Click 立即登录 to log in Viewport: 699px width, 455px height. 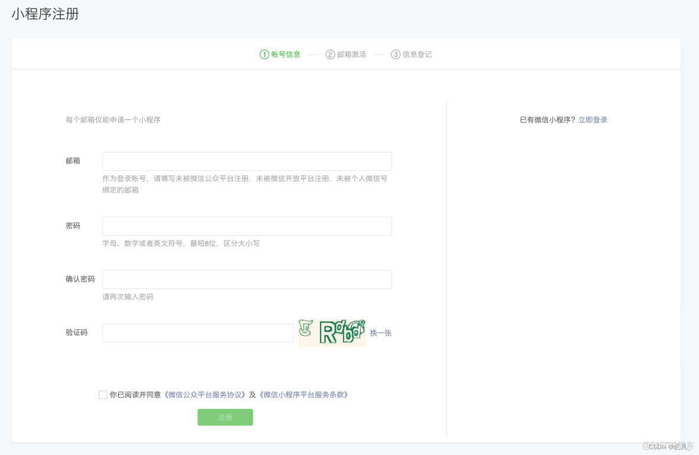coord(592,119)
